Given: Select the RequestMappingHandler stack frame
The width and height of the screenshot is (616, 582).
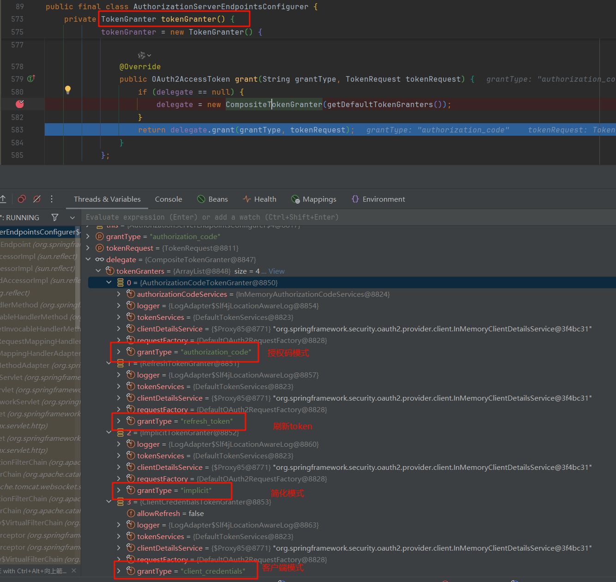Looking at the screenshot, I should 40,341.
